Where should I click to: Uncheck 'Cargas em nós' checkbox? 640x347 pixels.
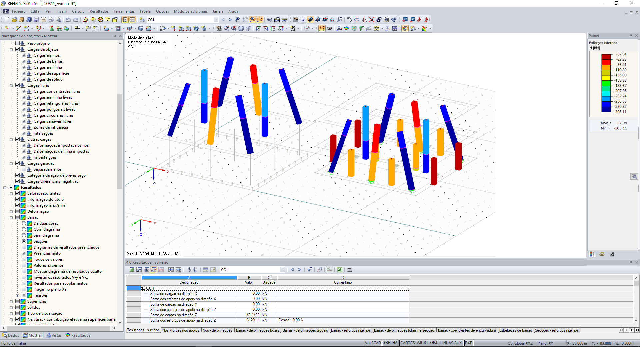24,55
